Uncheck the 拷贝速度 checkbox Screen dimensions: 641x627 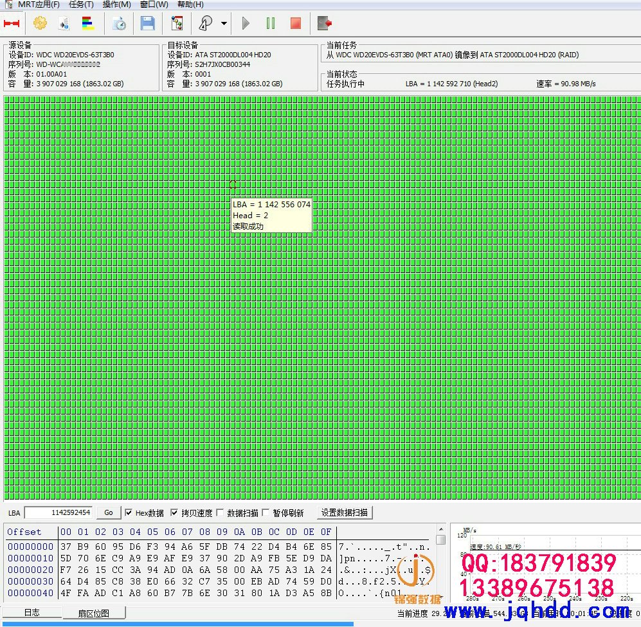(x=174, y=513)
